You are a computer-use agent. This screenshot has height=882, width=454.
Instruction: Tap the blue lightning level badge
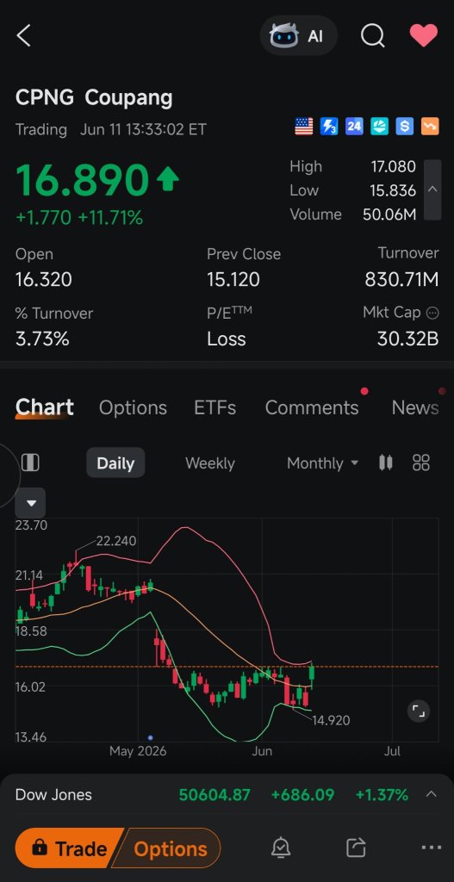[329, 127]
